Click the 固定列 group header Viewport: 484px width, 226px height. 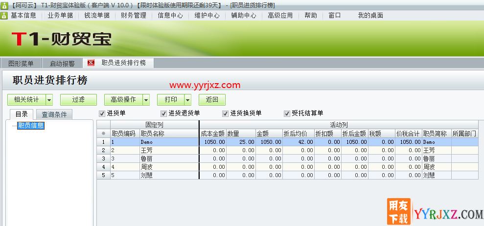(154, 125)
